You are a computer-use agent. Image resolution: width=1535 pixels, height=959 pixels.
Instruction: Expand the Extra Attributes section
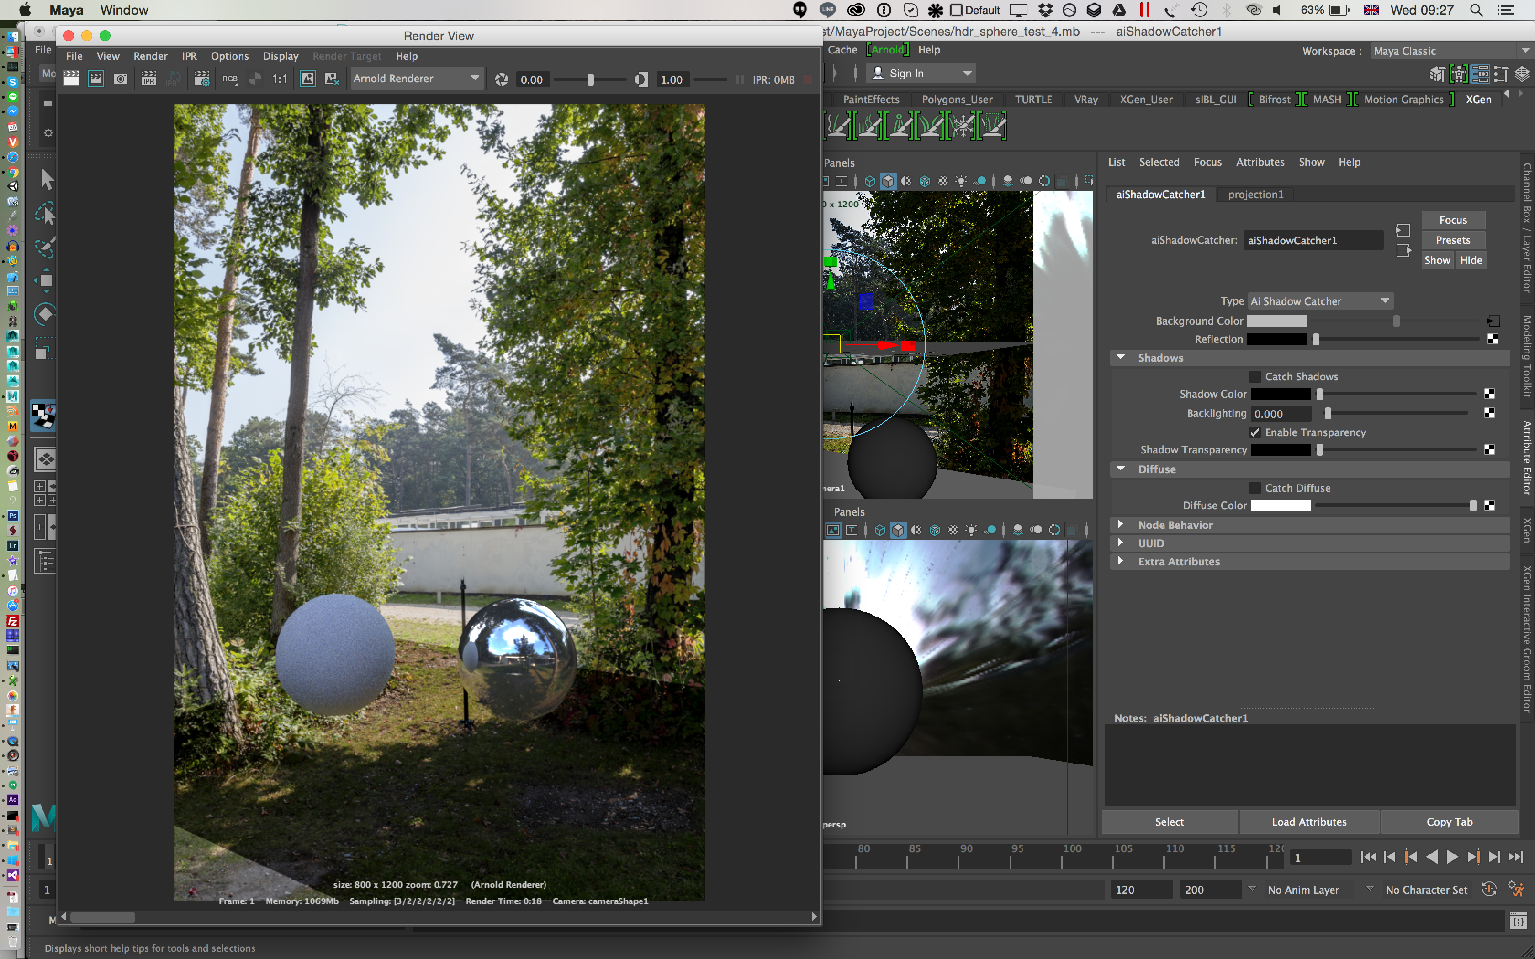click(1122, 561)
